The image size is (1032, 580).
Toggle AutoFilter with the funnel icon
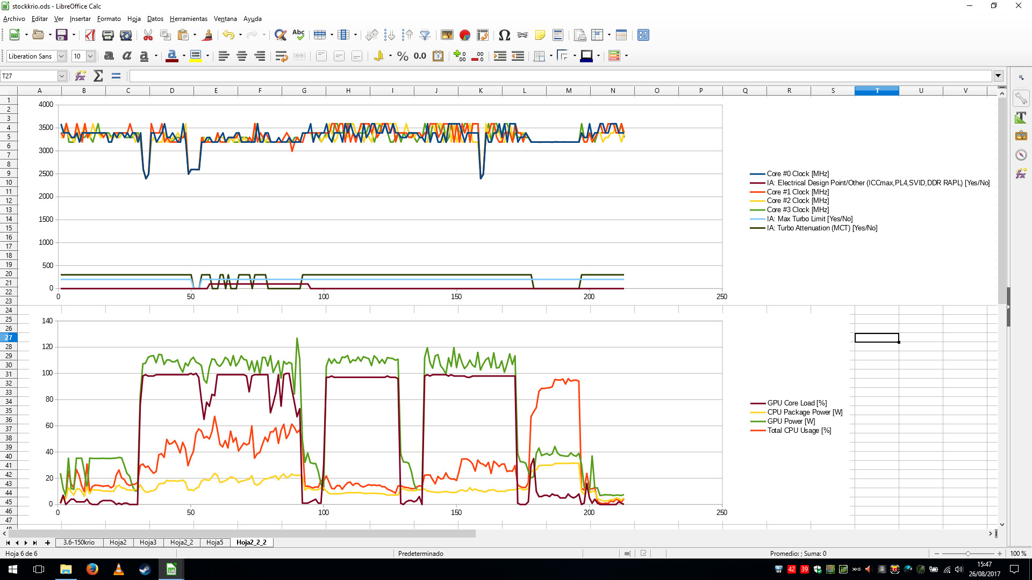425,35
